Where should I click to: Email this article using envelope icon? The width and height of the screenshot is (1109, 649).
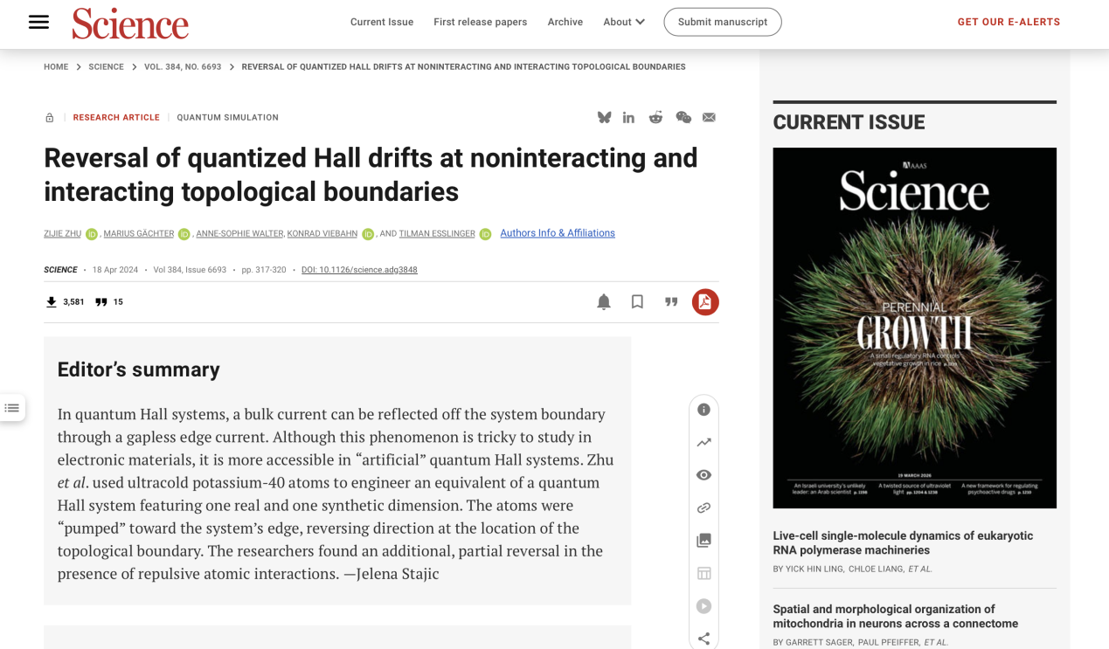click(x=709, y=118)
